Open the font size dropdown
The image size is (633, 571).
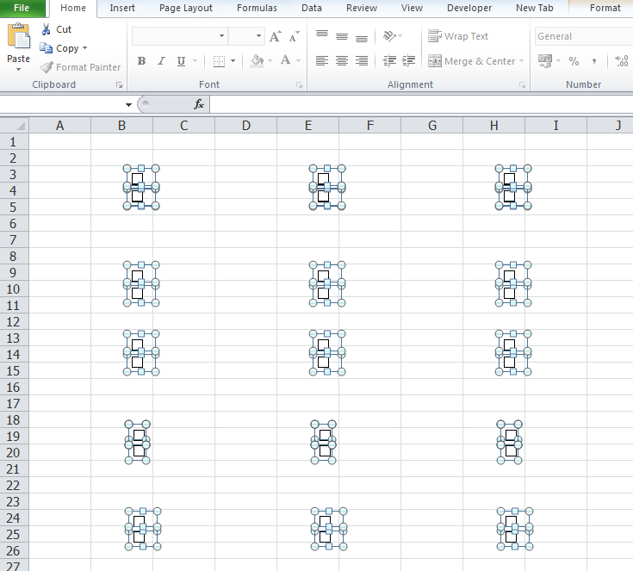(x=258, y=36)
